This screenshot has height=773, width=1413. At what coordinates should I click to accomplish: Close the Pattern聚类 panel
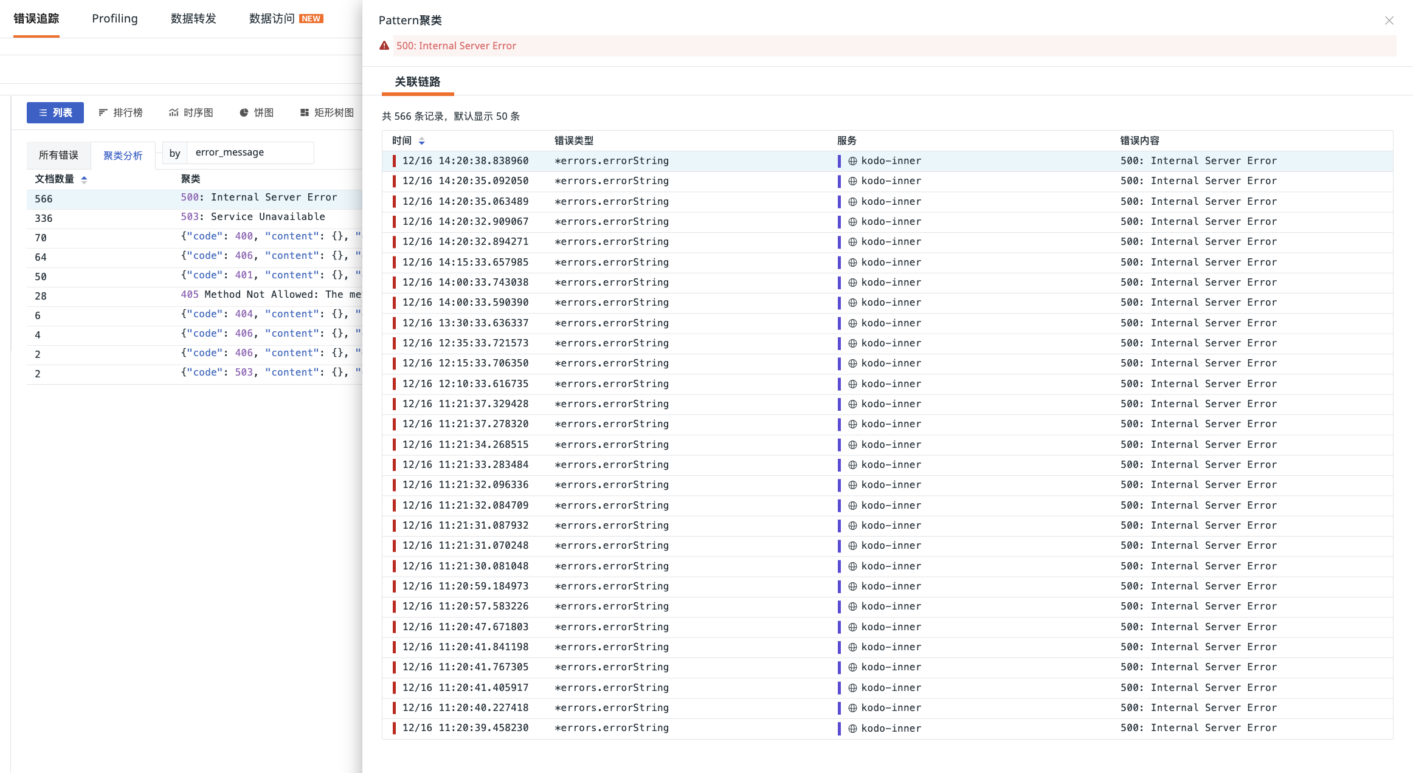pos(1389,21)
